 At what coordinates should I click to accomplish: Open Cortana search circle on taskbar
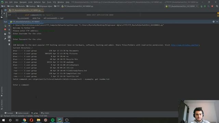coord(10,120)
